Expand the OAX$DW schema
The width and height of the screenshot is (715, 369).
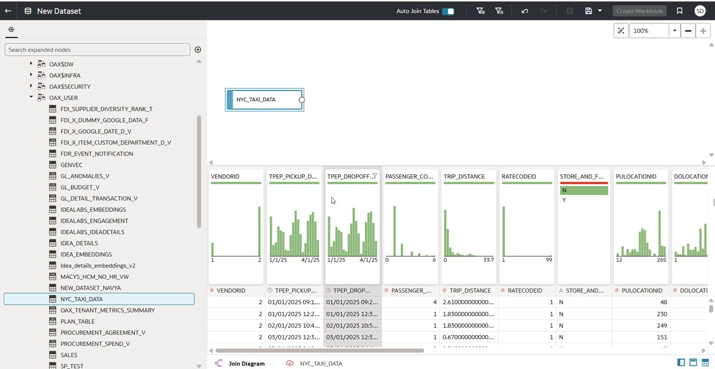pyautogui.click(x=31, y=63)
